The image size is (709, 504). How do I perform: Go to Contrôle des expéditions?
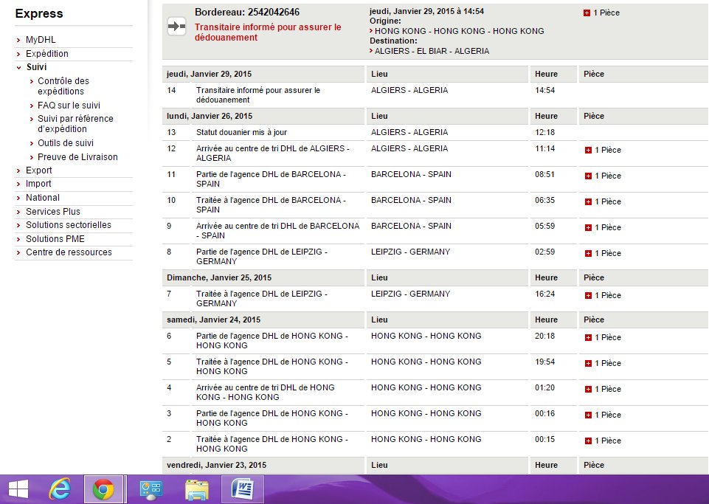point(63,86)
